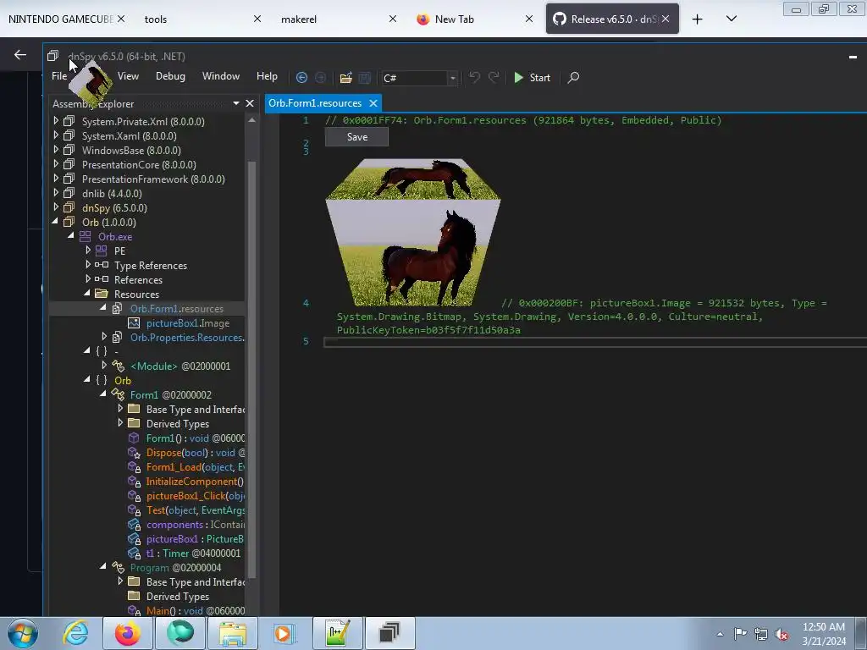The width and height of the screenshot is (867, 650).
Task: Expand the Orb.Properties.Resources node
Action: click(104, 336)
